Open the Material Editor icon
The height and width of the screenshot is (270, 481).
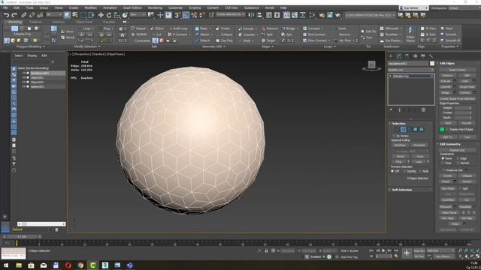pyautogui.click(x=313, y=15)
